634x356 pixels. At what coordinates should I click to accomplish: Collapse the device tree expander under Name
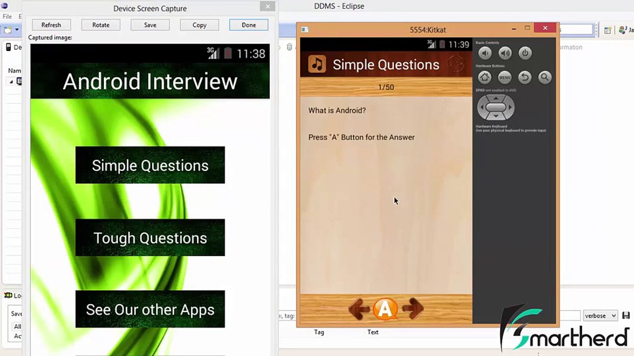point(11,82)
